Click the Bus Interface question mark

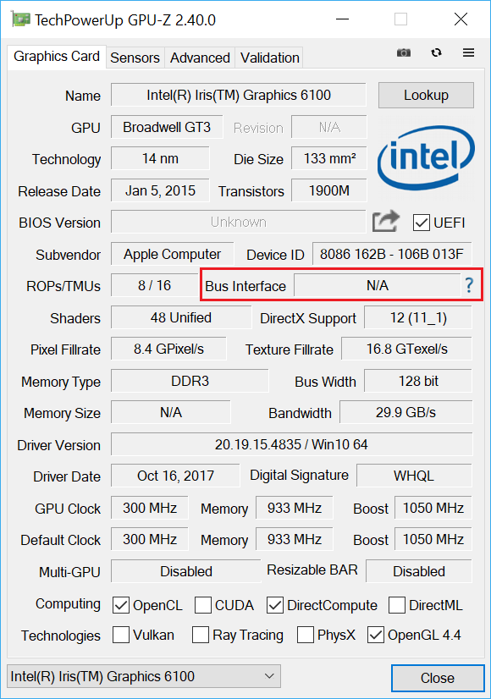469,285
